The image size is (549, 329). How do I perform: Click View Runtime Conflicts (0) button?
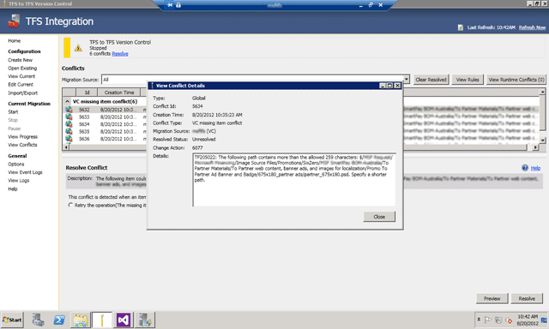[516, 80]
